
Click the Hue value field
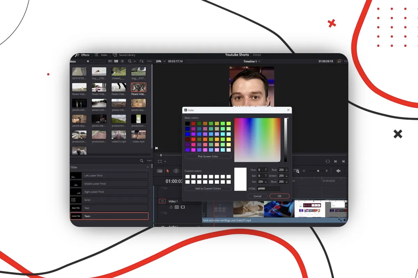(x=262, y=170)
